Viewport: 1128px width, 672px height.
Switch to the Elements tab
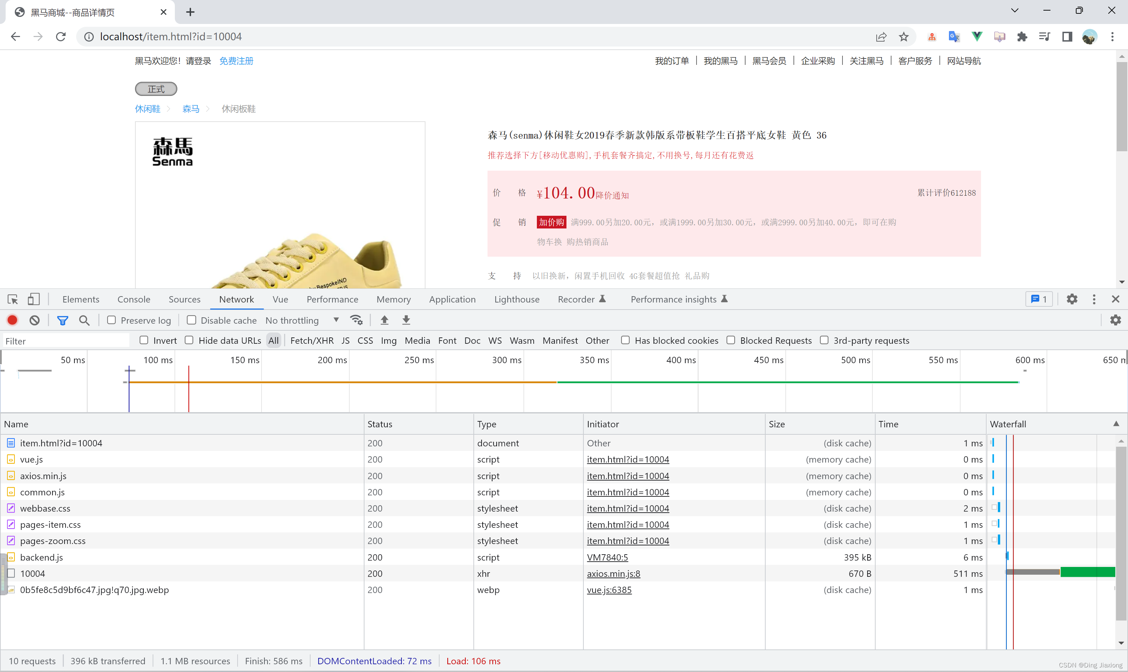(x=81, y=299)
